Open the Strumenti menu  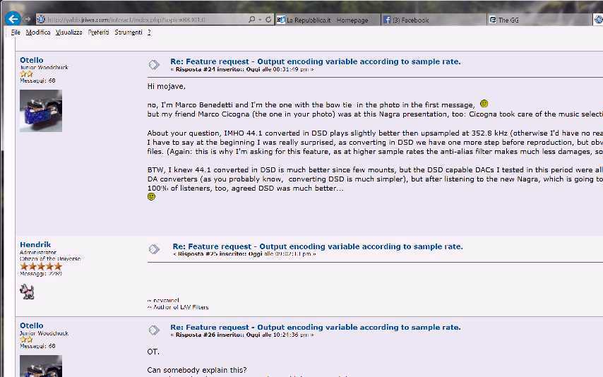click(129, 32)
